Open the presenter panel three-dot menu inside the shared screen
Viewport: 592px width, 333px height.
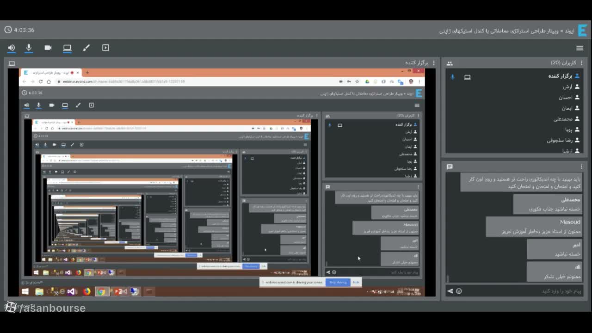click(x=317, y=116)
